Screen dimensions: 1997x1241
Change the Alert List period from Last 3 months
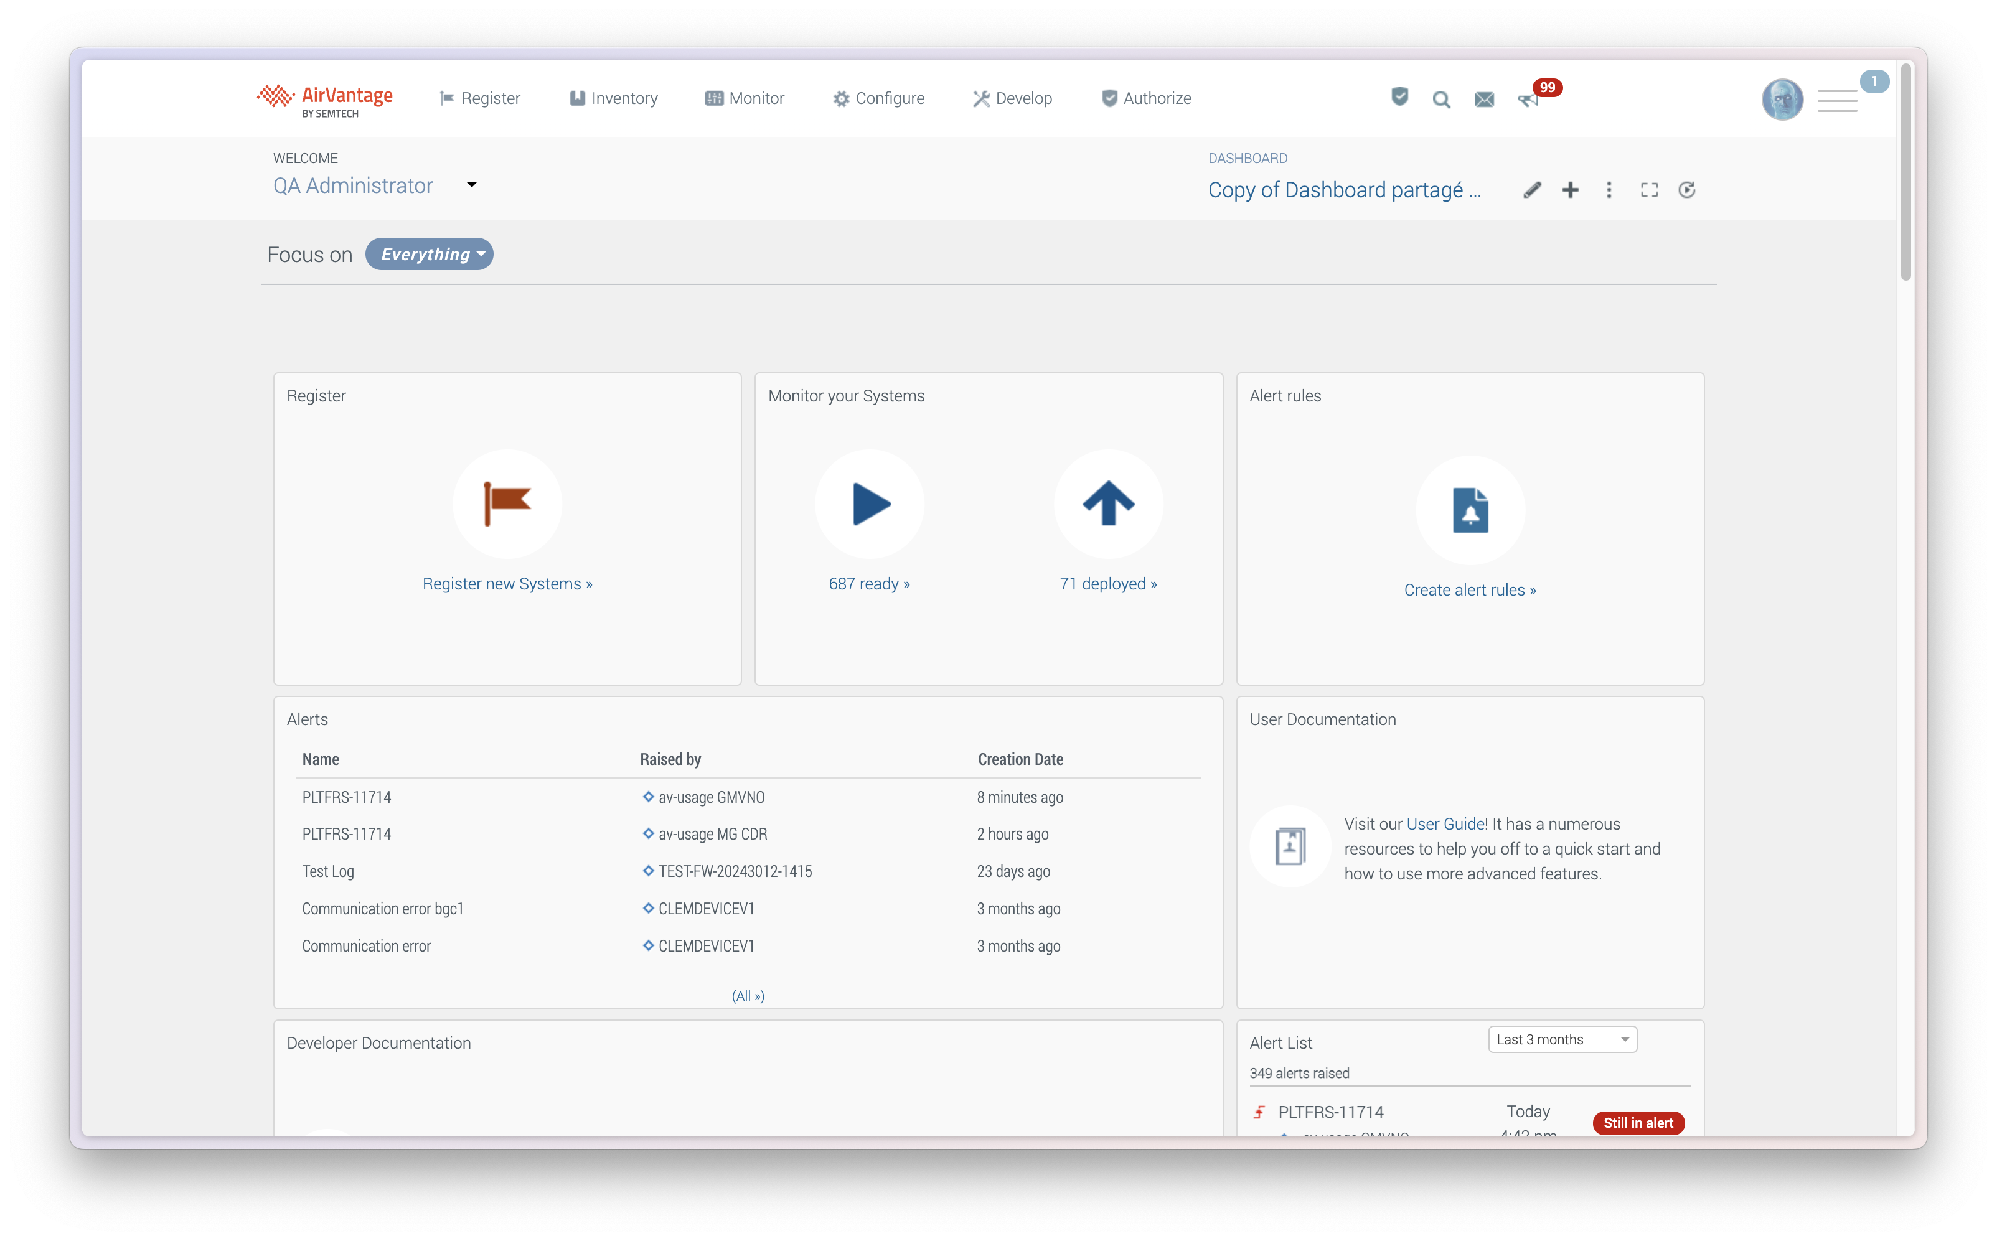pos(1561,1039)
